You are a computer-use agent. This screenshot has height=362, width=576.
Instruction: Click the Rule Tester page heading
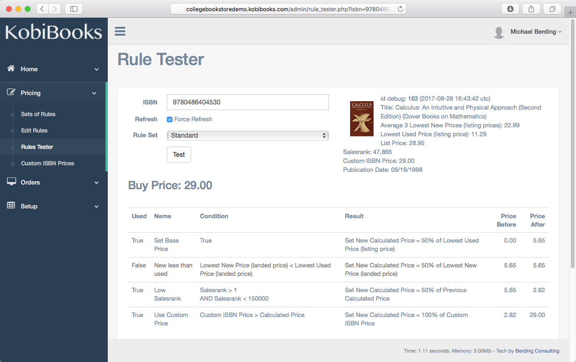click(x=161, y=59)
